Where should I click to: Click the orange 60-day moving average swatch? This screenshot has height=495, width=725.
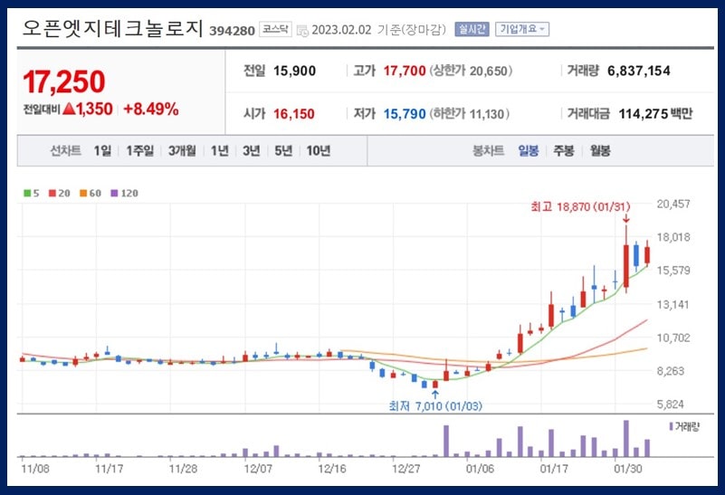coord(83,193)
